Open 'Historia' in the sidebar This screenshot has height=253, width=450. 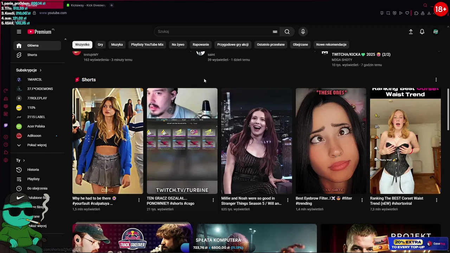pyautogui.click(x=37, y=170)
